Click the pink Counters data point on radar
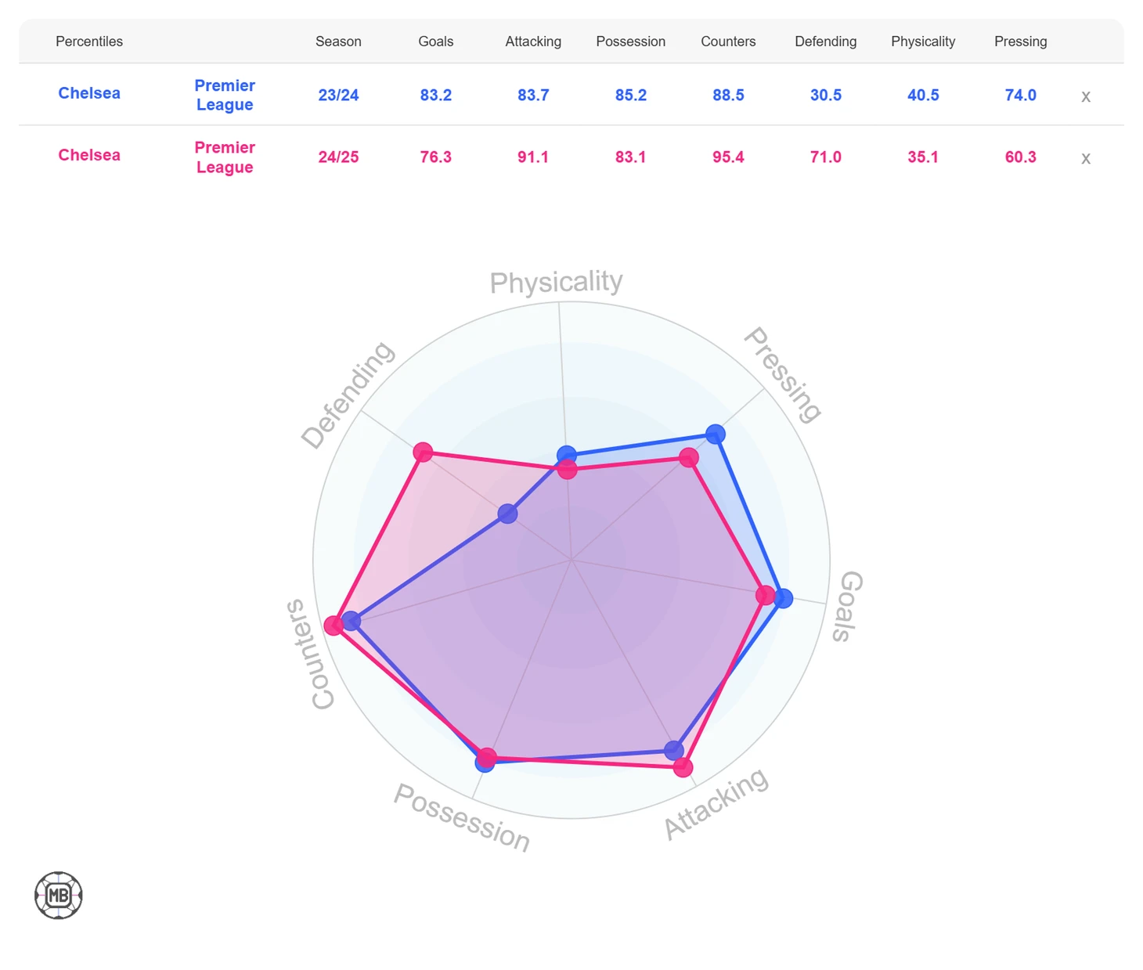Screen dimensions: 1143x970 click(334, 625)
